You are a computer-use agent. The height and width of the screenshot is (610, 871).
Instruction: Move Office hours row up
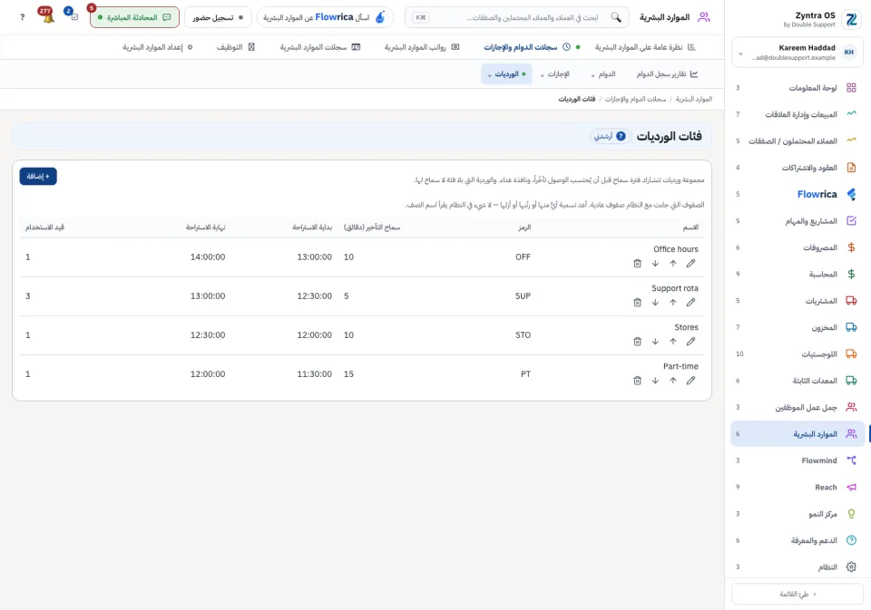672,264
